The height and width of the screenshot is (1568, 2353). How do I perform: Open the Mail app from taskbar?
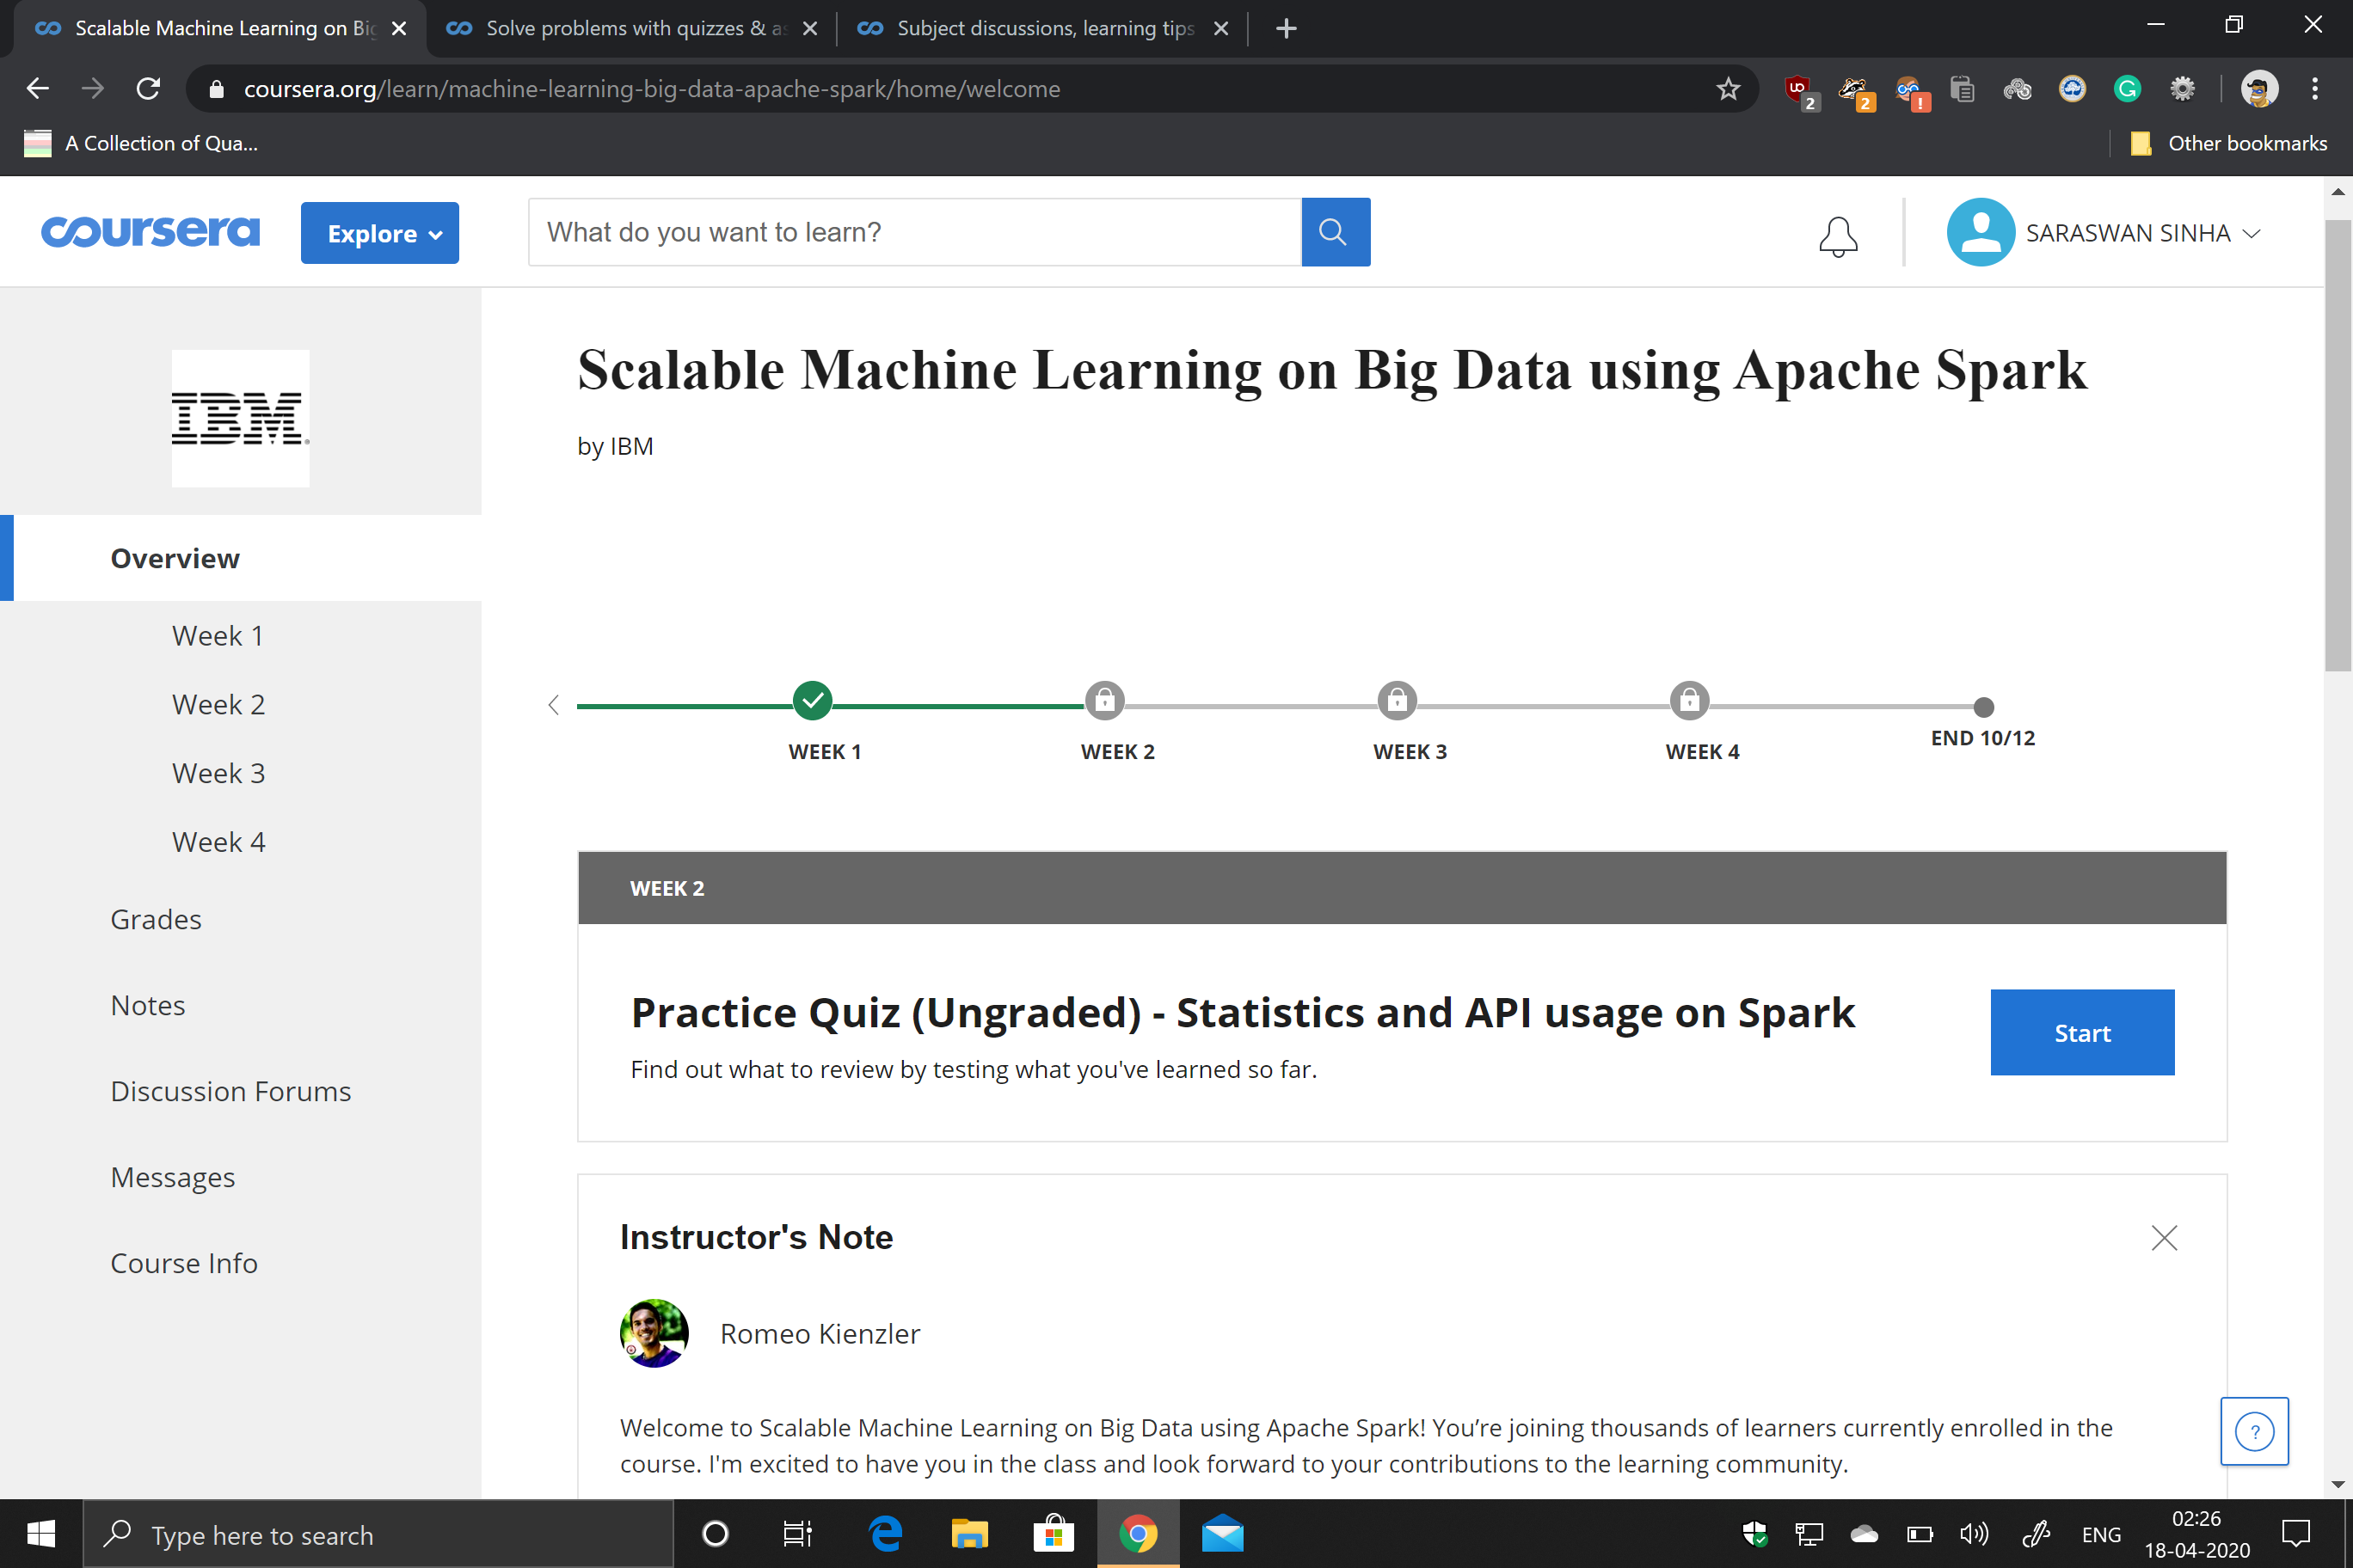click(x=1221, y=1533)
